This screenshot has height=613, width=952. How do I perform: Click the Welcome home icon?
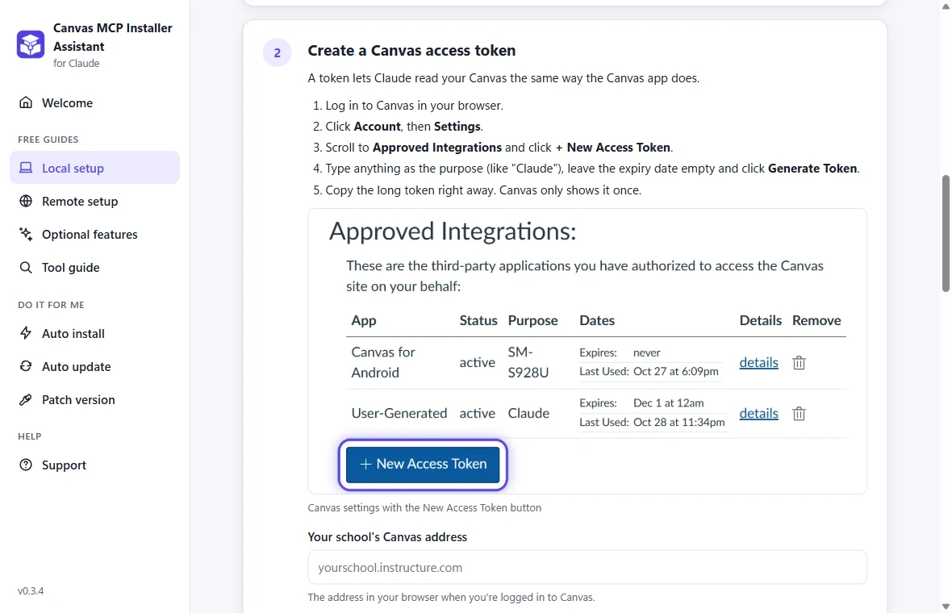(26, 102)
